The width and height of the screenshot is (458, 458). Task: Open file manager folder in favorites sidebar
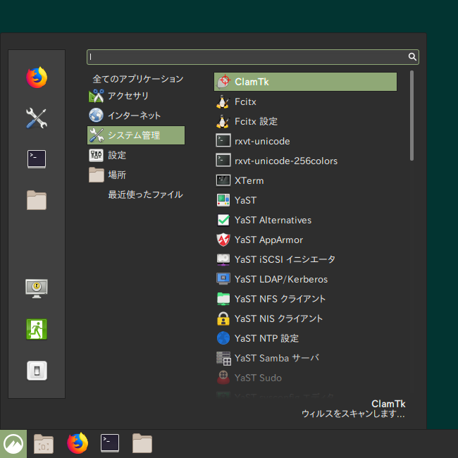pos(37,200)
